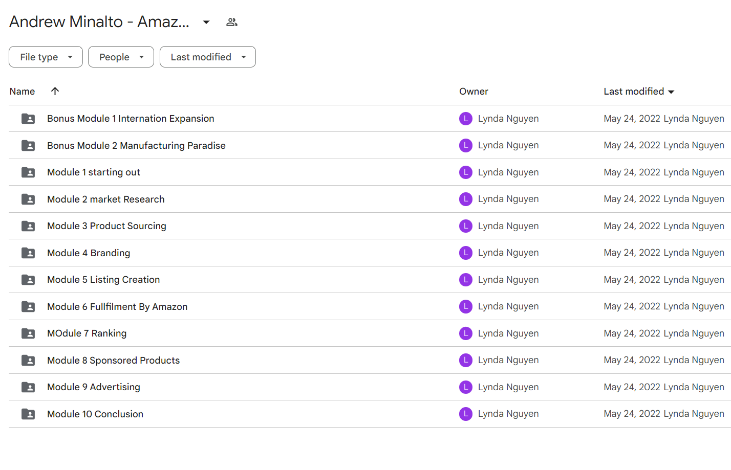Click folder icon beside Module 5 Listing Creation
The width and height of the screenshot is (731, 470).
coord(28,280)
